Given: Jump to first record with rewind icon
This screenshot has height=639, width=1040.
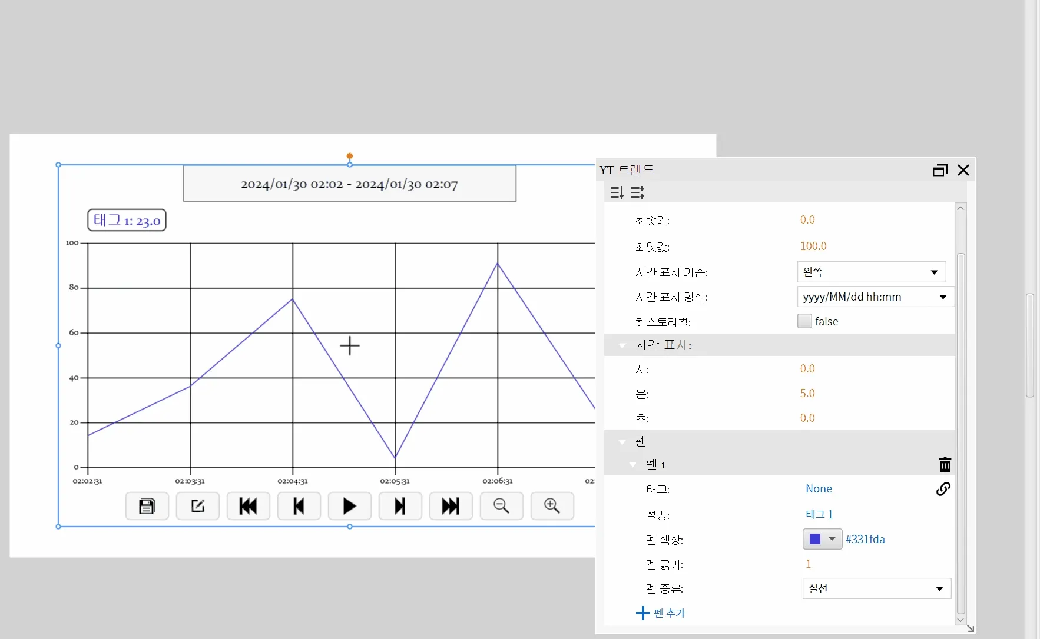Looking at the screenshot, I should pyautogui.click(x=249, y=506).
